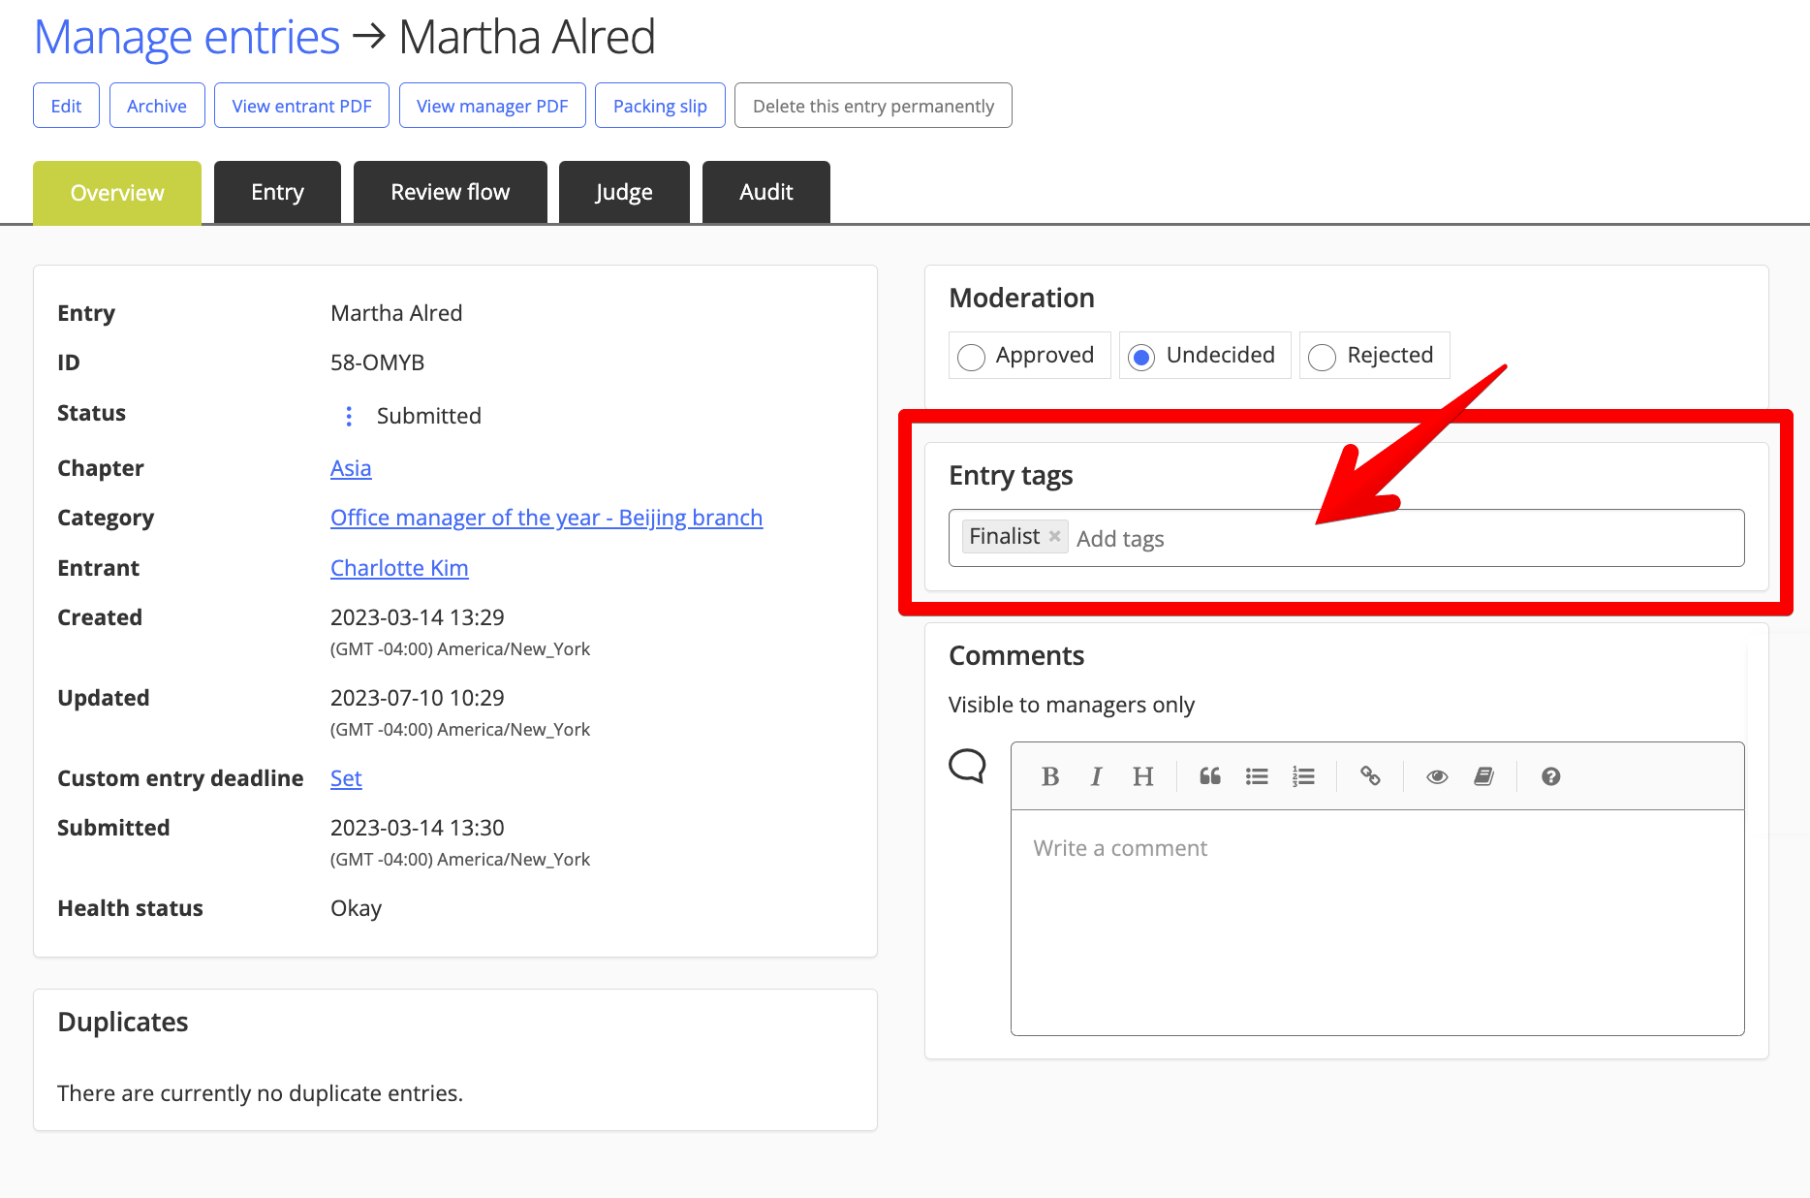The height and width of the screenshot is (1198, 1810).
Task: Insert a hyperlink into the comment
Action: [1370, 775]
